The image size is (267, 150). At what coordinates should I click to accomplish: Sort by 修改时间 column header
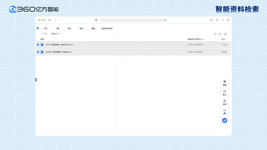tap(195, 39)
